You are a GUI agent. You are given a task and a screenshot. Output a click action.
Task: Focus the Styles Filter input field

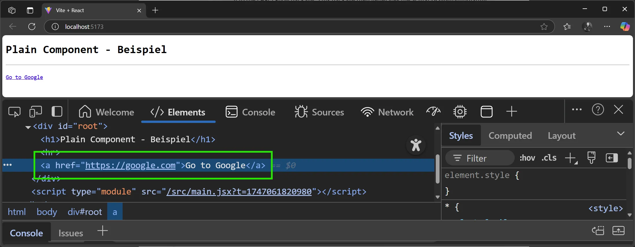click(480, 158)
